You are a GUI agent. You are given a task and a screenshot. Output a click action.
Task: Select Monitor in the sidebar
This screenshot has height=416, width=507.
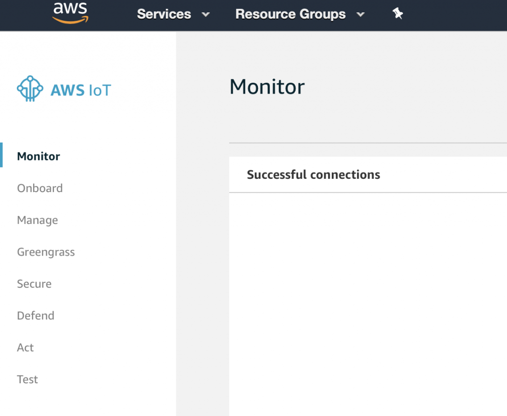[39, 156]
